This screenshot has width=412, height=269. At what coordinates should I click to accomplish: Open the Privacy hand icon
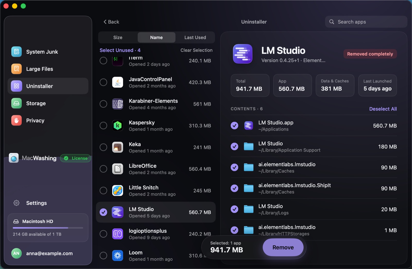(16, 120)
